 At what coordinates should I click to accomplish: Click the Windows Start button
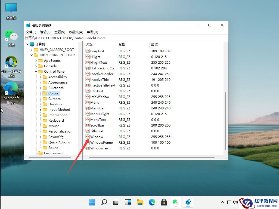pos(92,202)
